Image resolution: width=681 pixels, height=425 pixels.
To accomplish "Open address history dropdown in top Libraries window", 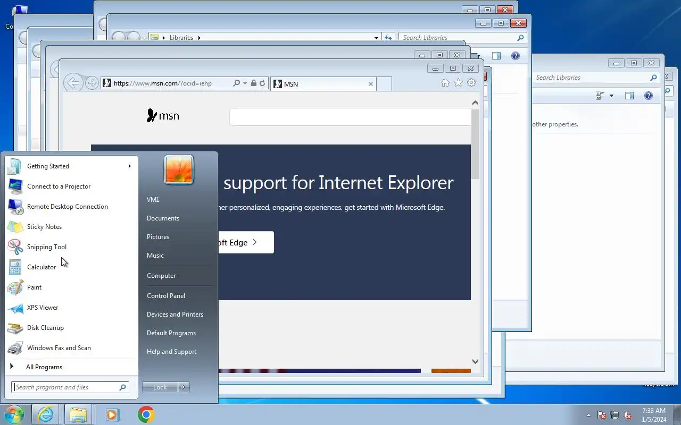I will coord(376,38).
